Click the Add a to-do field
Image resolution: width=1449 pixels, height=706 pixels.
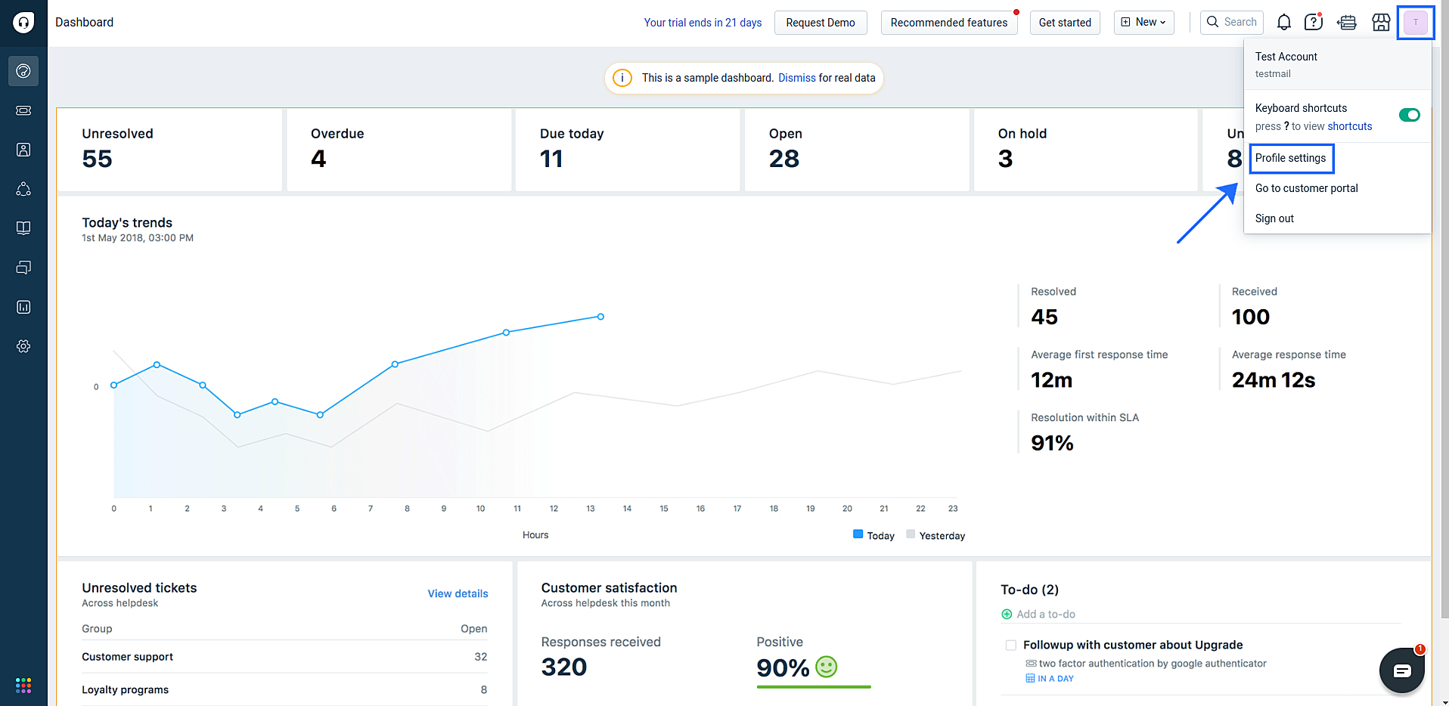click(1046, 615)
